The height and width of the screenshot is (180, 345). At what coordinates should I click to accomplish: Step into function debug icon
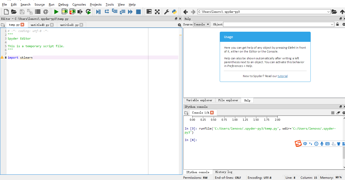(115, 11)
